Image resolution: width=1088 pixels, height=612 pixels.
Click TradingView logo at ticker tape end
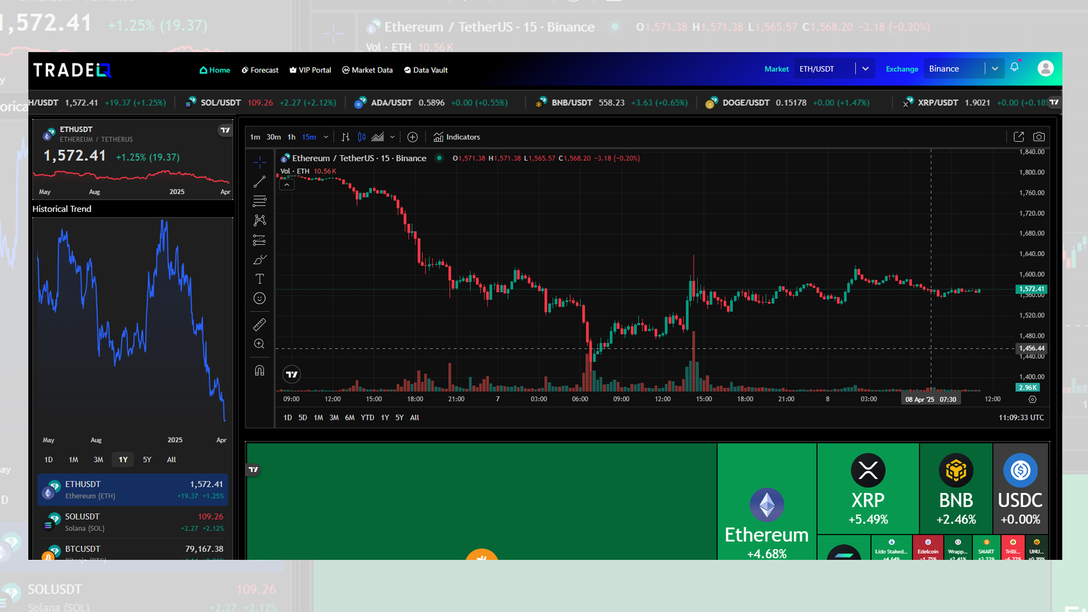click(1054, 102)
